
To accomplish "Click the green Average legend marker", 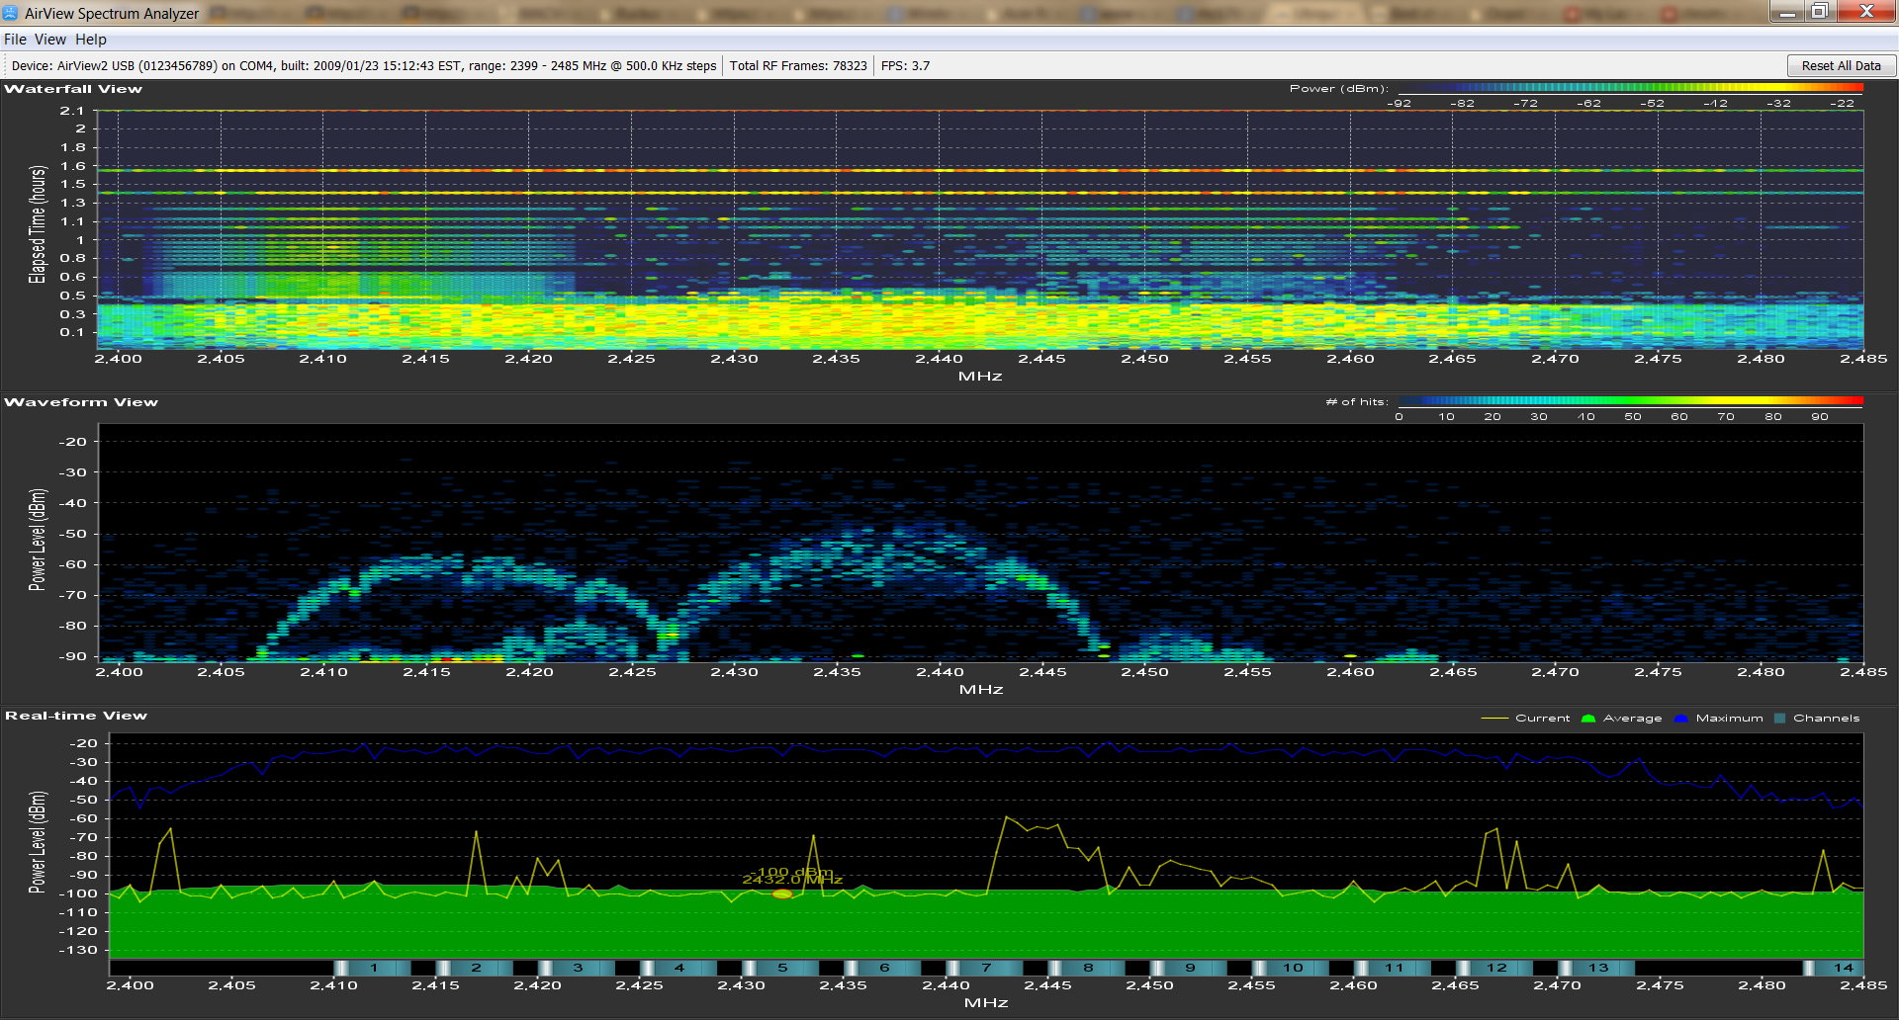I will [x=1588, y=719].
